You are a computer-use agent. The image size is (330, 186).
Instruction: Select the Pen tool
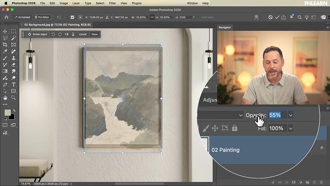[5, 84]
